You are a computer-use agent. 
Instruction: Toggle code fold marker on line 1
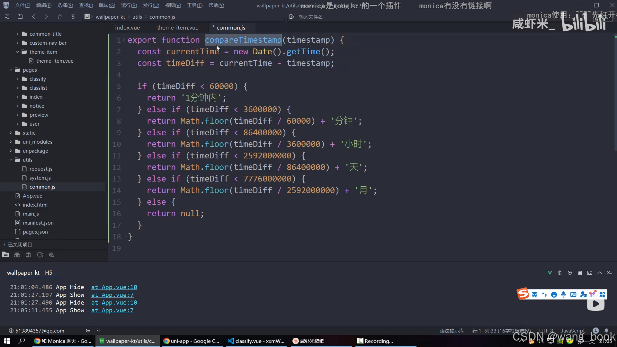(125, 40)
